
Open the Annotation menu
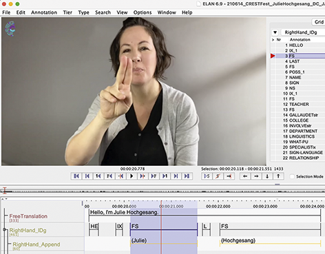click(x=44, y=12)
